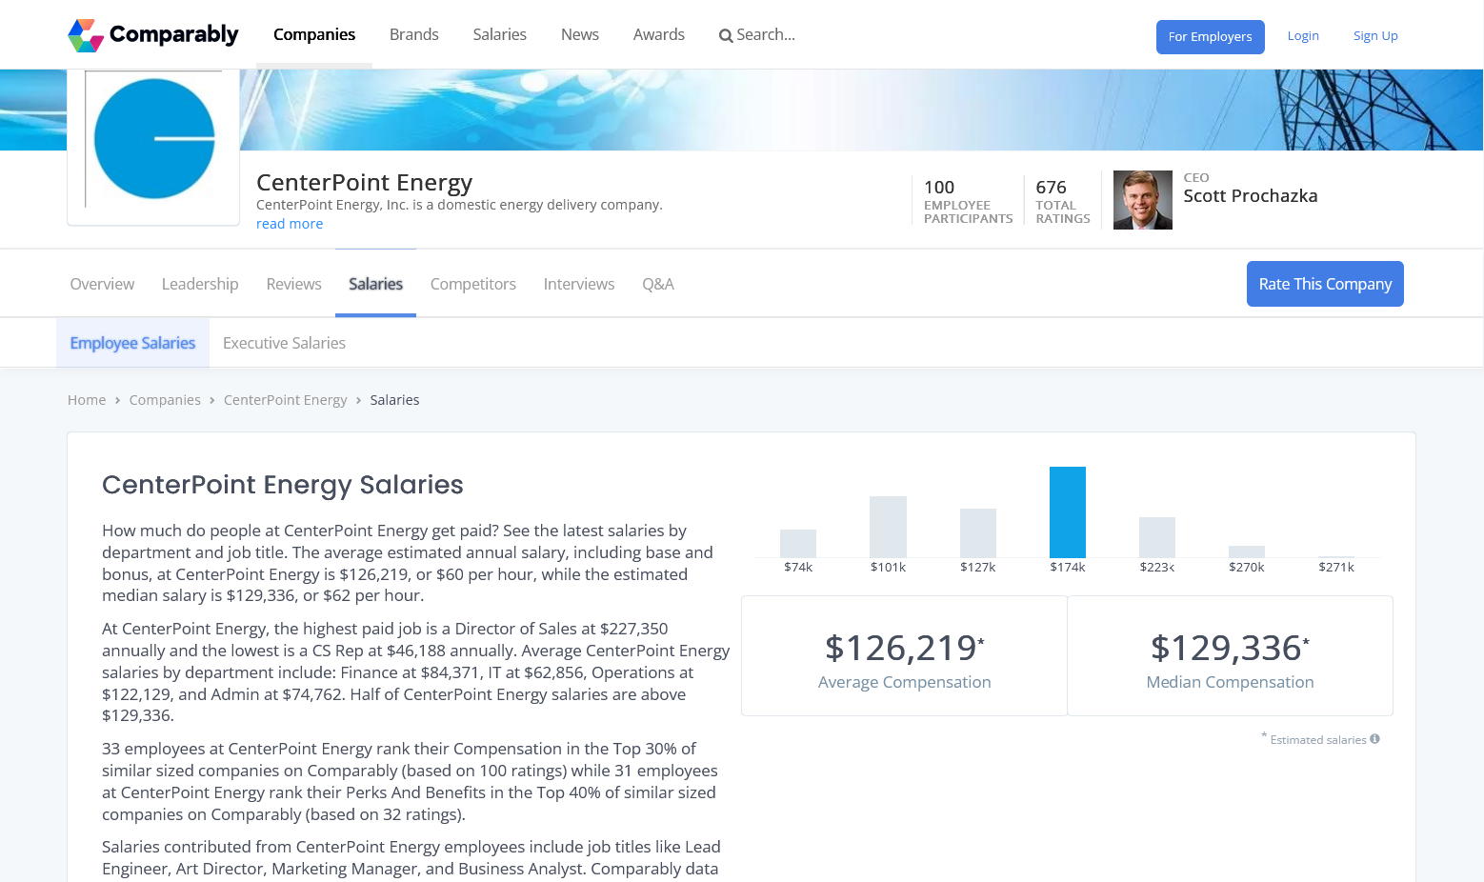Click the For Employers button
The width and height of the screenshot is (1484, 882).
[x=1211, y=37]
